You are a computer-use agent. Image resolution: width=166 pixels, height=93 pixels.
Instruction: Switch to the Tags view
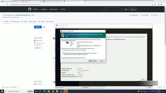(x=44, y=27)
